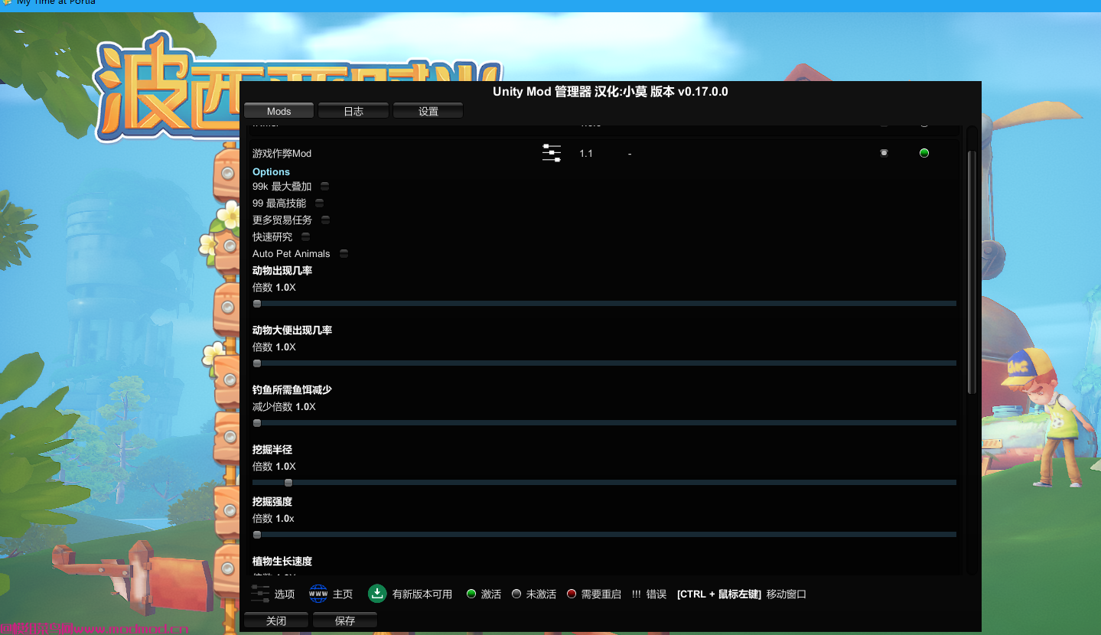Open the 设置 tab
Image resolution: width=1101 pixels, height=635 pixels.
(428, 110)
